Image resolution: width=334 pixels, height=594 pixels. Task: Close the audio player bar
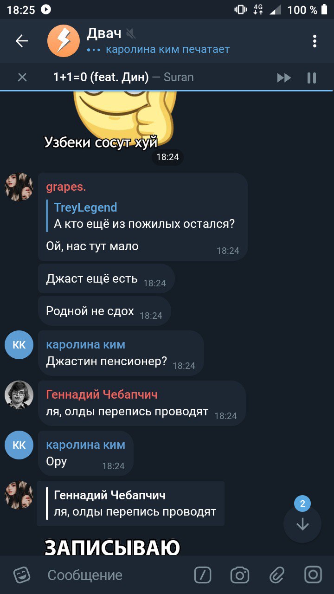[22, 77]
